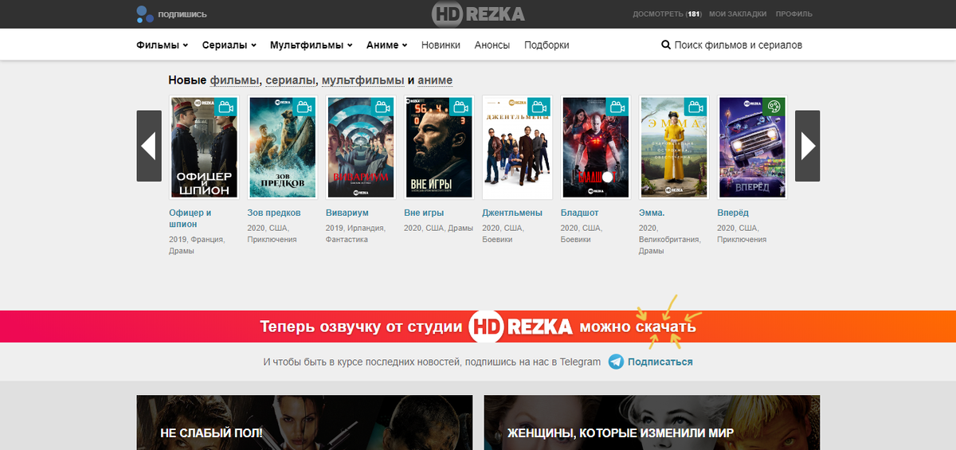This screenshot has height=450, width=956.
Task: Click the search magnifier icon
Action: (666, 45)
